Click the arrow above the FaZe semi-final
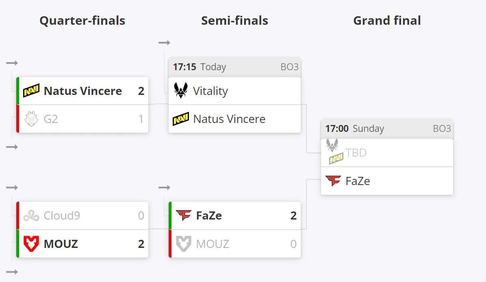 coord(164,187)
